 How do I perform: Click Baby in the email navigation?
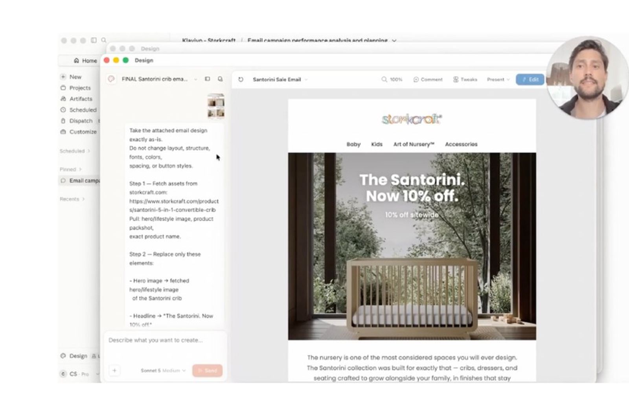(353, 144)
